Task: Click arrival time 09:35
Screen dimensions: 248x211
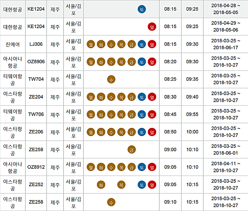Action: point(192,79)
